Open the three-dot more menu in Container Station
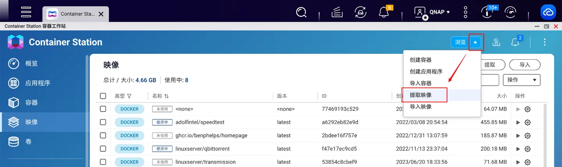This screenshot has height=167, width=562. point(544,42)
